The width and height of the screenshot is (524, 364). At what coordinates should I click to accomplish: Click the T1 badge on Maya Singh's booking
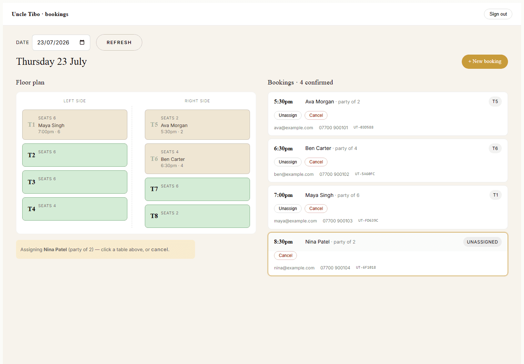495,195
